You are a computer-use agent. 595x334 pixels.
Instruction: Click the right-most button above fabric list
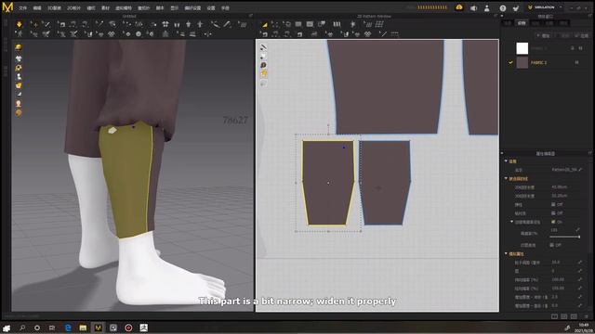click(x=582, y=35)
